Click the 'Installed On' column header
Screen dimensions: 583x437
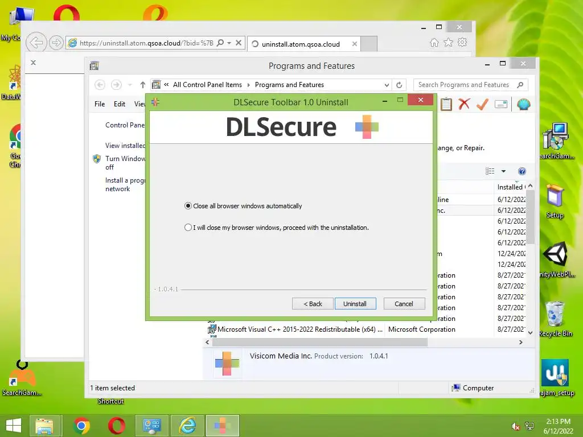click(511, 187)
